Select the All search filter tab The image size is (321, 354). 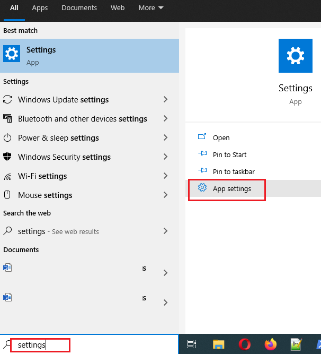pos(14,8)
